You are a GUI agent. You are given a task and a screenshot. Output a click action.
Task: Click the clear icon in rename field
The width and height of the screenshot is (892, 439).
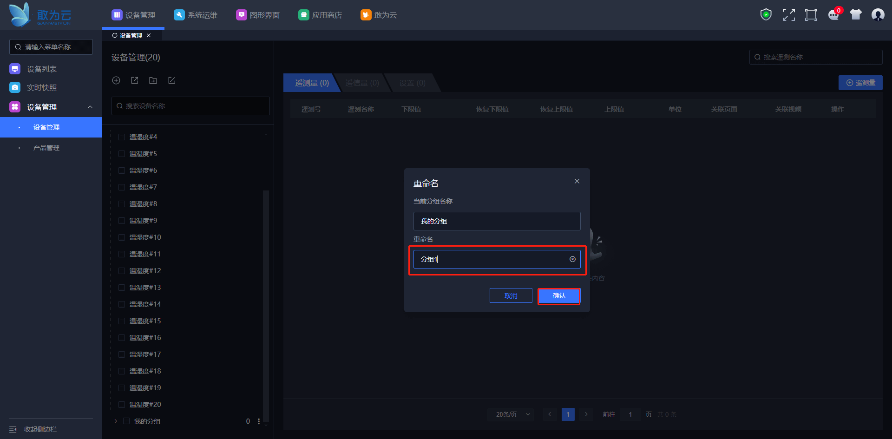[572, 259]
